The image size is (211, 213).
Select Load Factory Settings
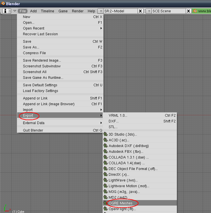(60, 91)
